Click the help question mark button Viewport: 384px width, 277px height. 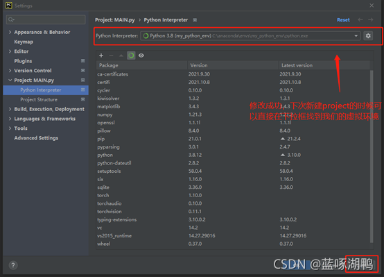(13, 265)
